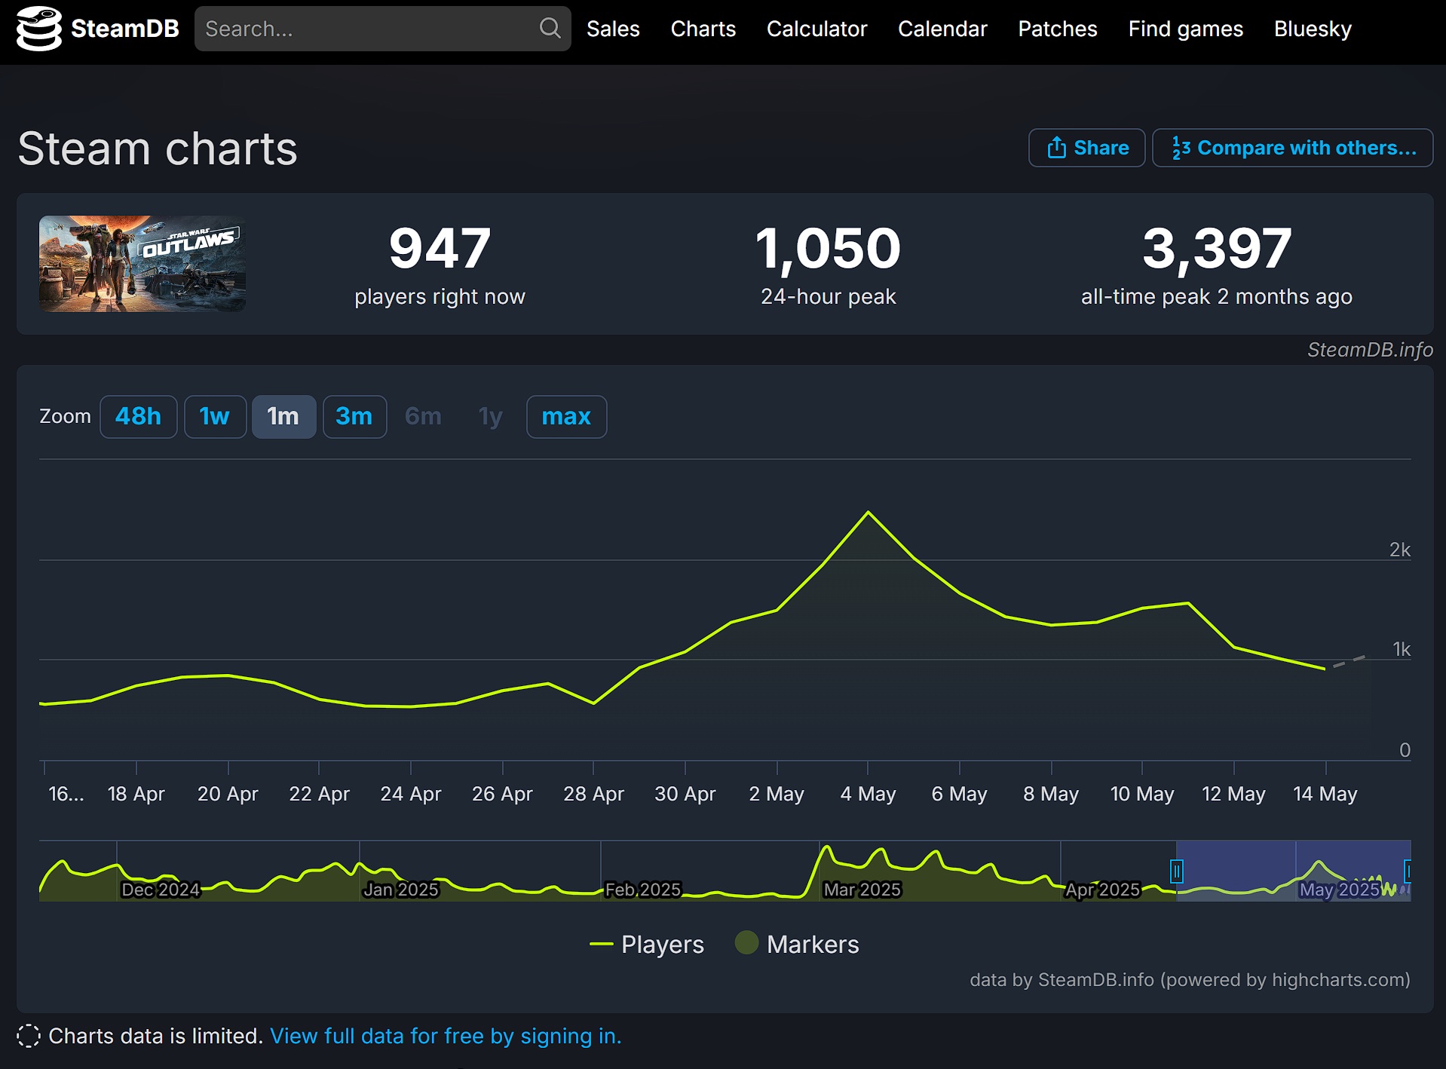Click the navigator right range handle
The image size is (1446, 1069).
click(1408, 871)
